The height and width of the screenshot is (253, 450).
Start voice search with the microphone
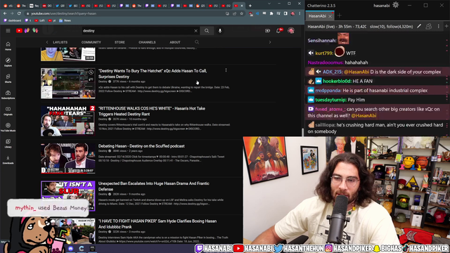click(220, 31)
